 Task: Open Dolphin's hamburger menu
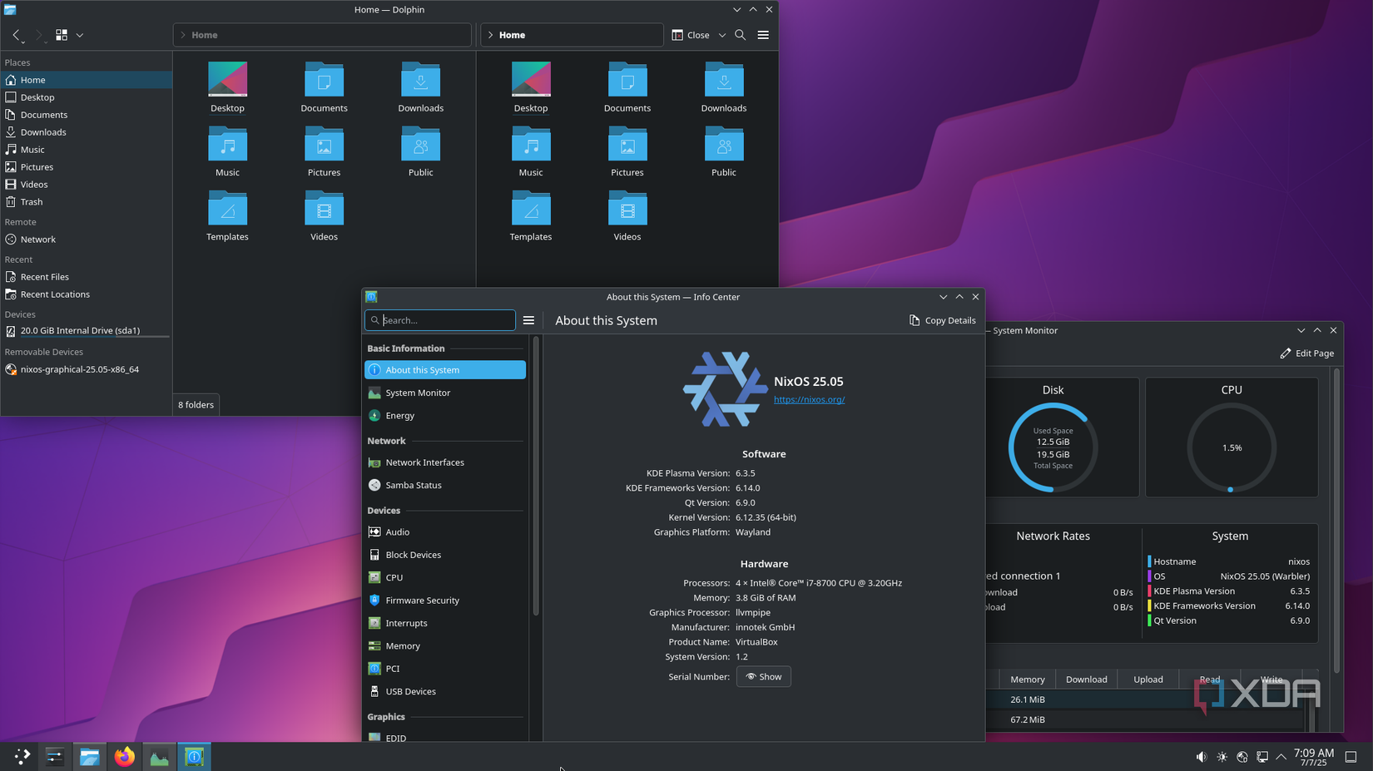763,35
